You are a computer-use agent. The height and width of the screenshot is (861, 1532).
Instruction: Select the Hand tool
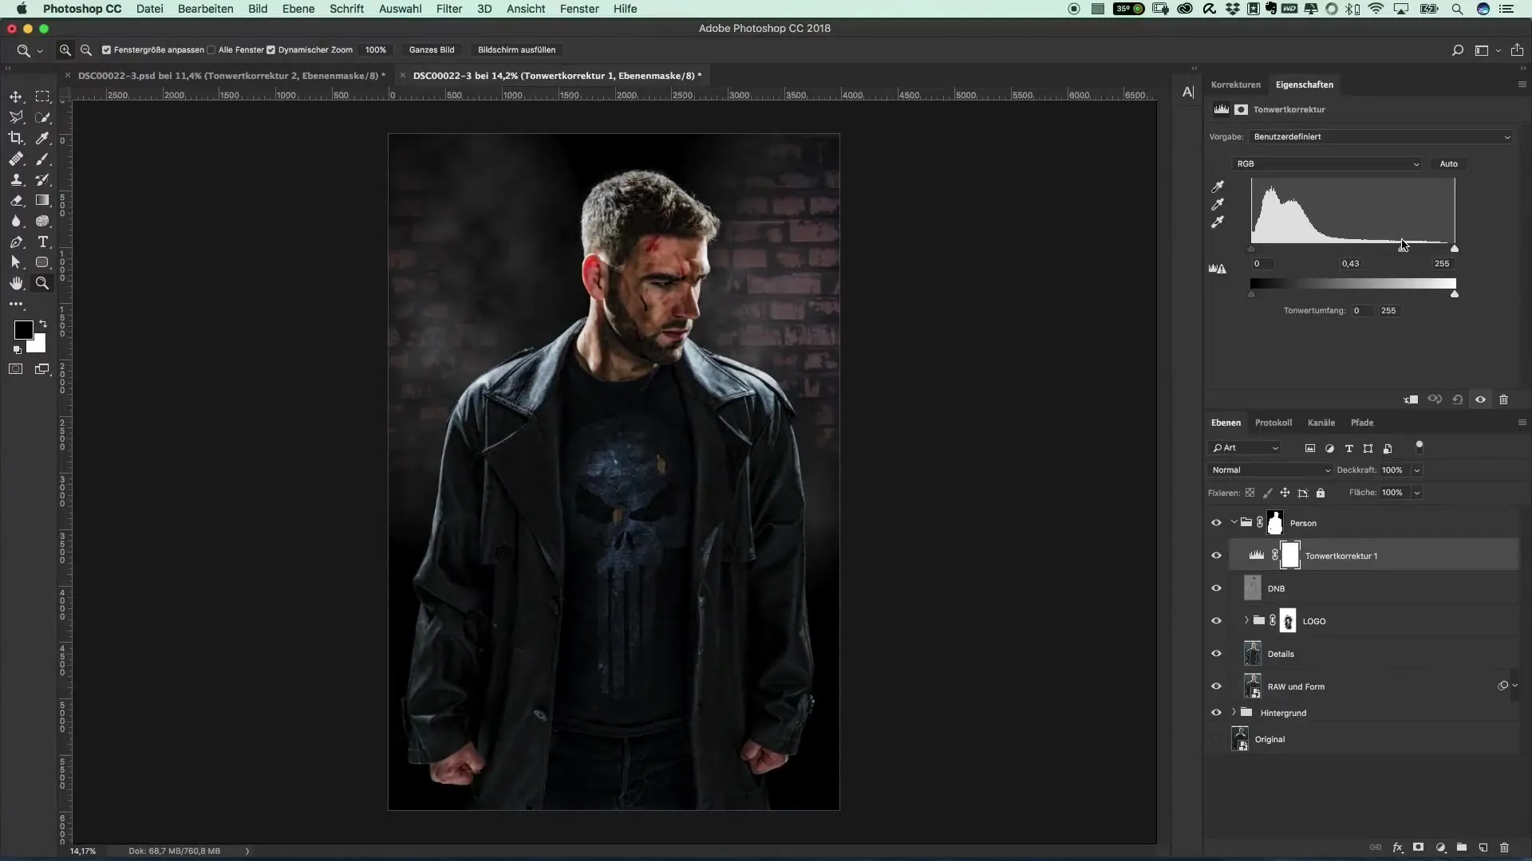16,283
